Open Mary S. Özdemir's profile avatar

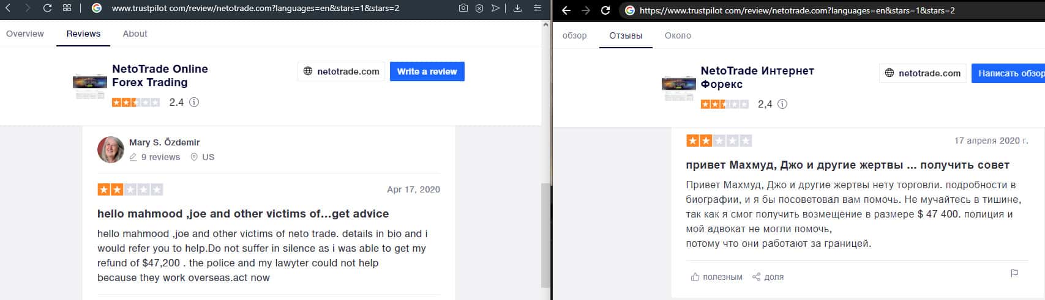click(x=111, y=150)
